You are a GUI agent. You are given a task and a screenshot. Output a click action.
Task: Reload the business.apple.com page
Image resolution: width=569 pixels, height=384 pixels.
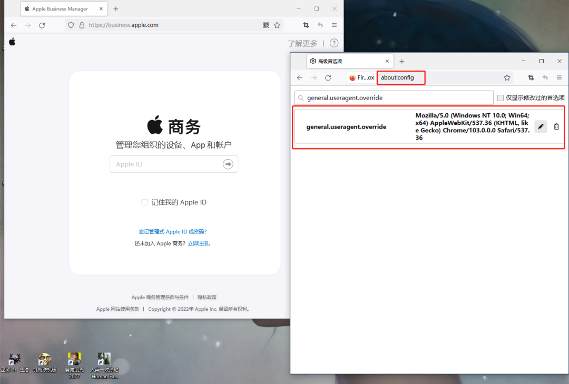[x=42, y=25]
